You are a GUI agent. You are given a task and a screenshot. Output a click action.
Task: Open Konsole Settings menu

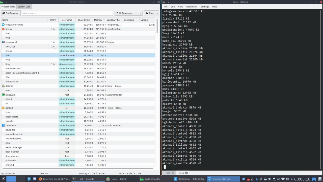pyautogui.click(x=205, y=7)
